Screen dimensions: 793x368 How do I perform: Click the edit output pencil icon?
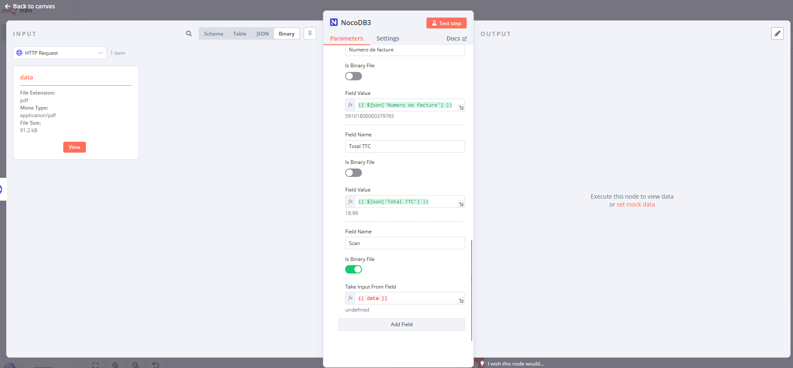coord(778,33)
